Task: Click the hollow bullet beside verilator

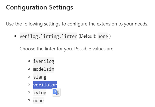Action: coord(29,85)
